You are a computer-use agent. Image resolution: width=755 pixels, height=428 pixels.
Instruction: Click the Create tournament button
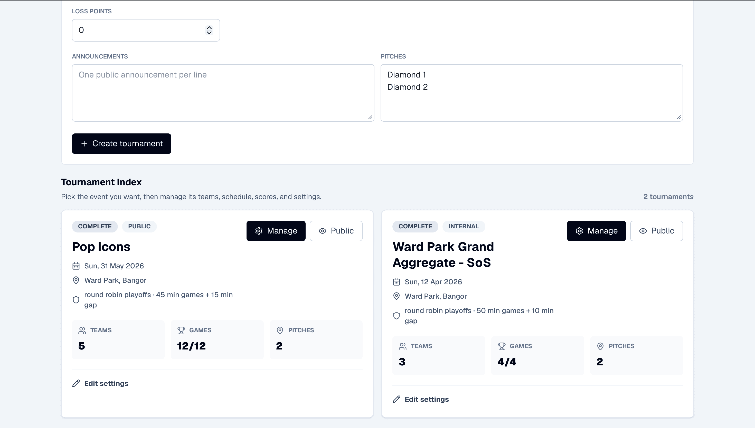[x=121, y=143]
